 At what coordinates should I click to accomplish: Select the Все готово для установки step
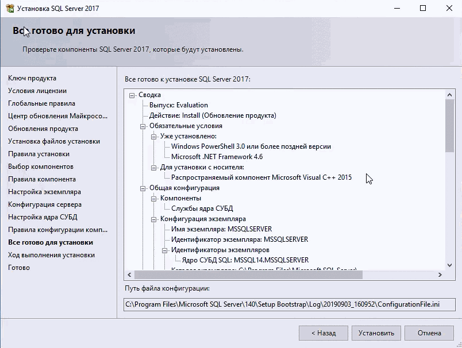[x=51, y=242]
